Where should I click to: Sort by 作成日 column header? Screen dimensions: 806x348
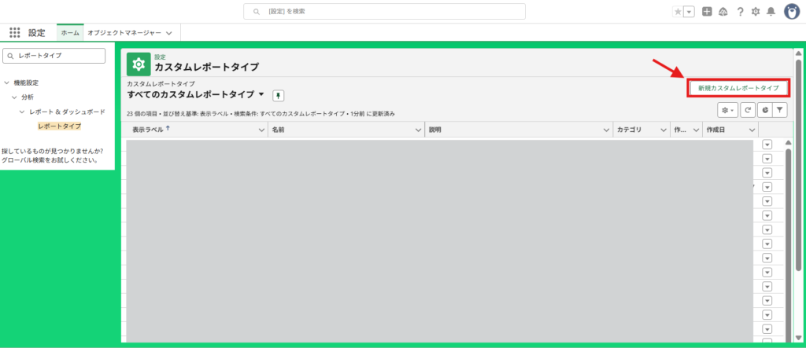coord(715,130)
